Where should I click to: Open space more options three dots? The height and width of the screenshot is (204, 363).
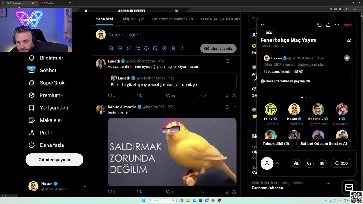[x=337, y=25]
